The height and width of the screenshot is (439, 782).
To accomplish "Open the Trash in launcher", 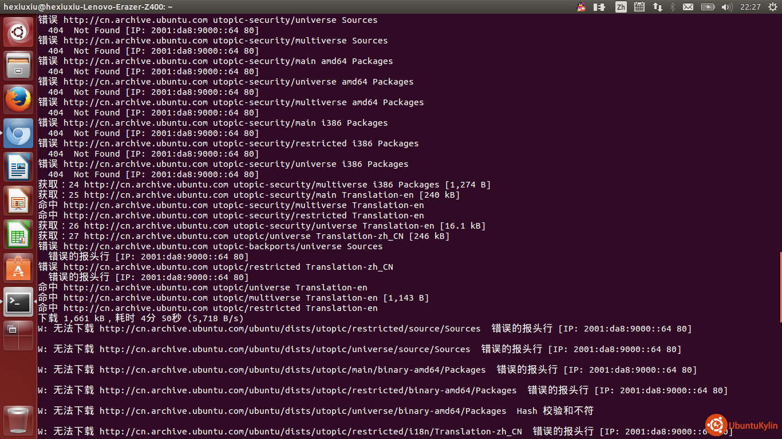I will coord(18,420).
